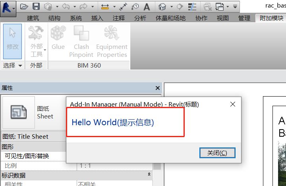Click the 外部 panel title
The width and height of the screenshot is (286, 186).
(36, 65)
